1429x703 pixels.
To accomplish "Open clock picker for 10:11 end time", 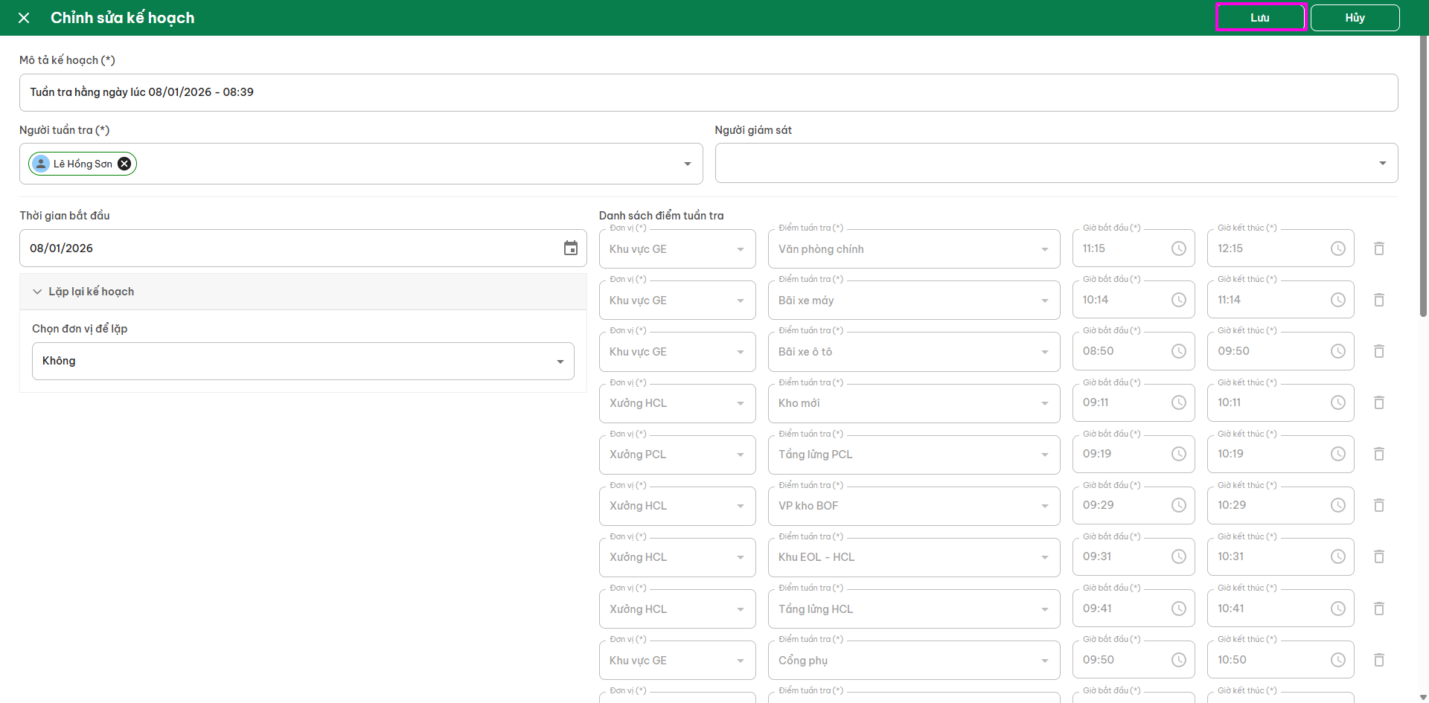I will tap(1337, 402).
